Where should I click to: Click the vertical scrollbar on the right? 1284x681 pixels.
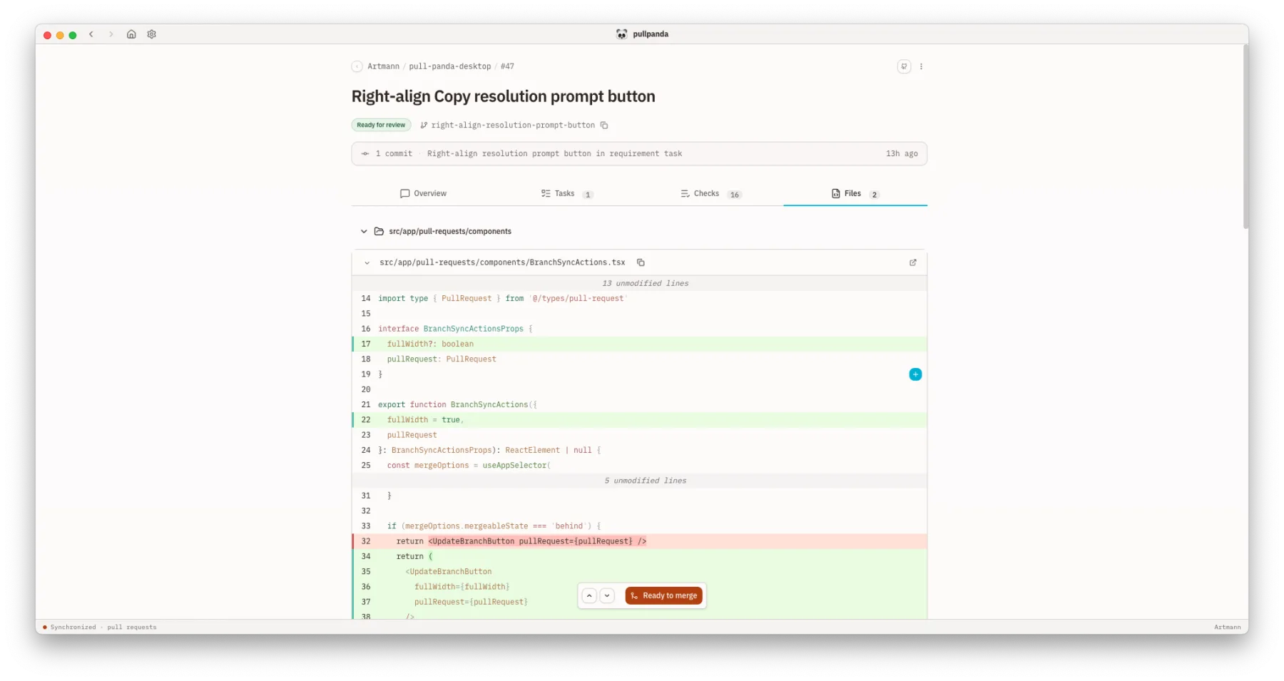(x=1245, y=135)
